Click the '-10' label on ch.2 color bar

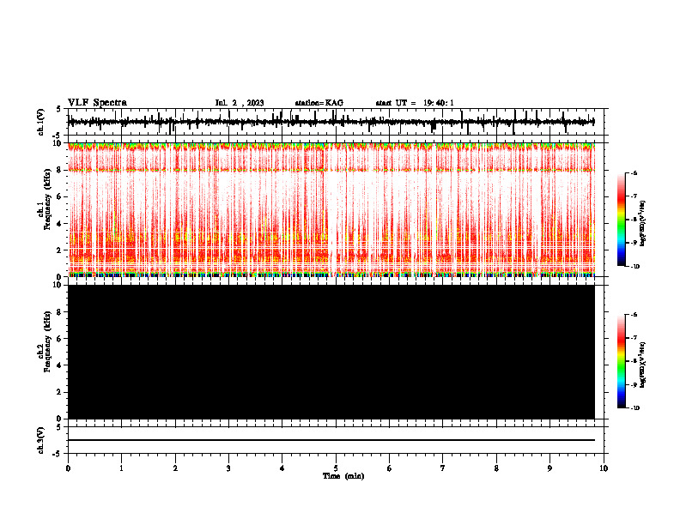coord(634,407)
